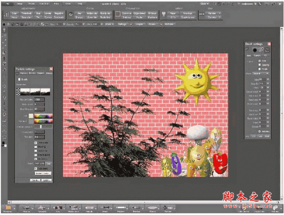The width and height of the screenshot is (284, 215).
Task: Click the paintbrush icon beside the artistic filters
Action: pos(164,14)
